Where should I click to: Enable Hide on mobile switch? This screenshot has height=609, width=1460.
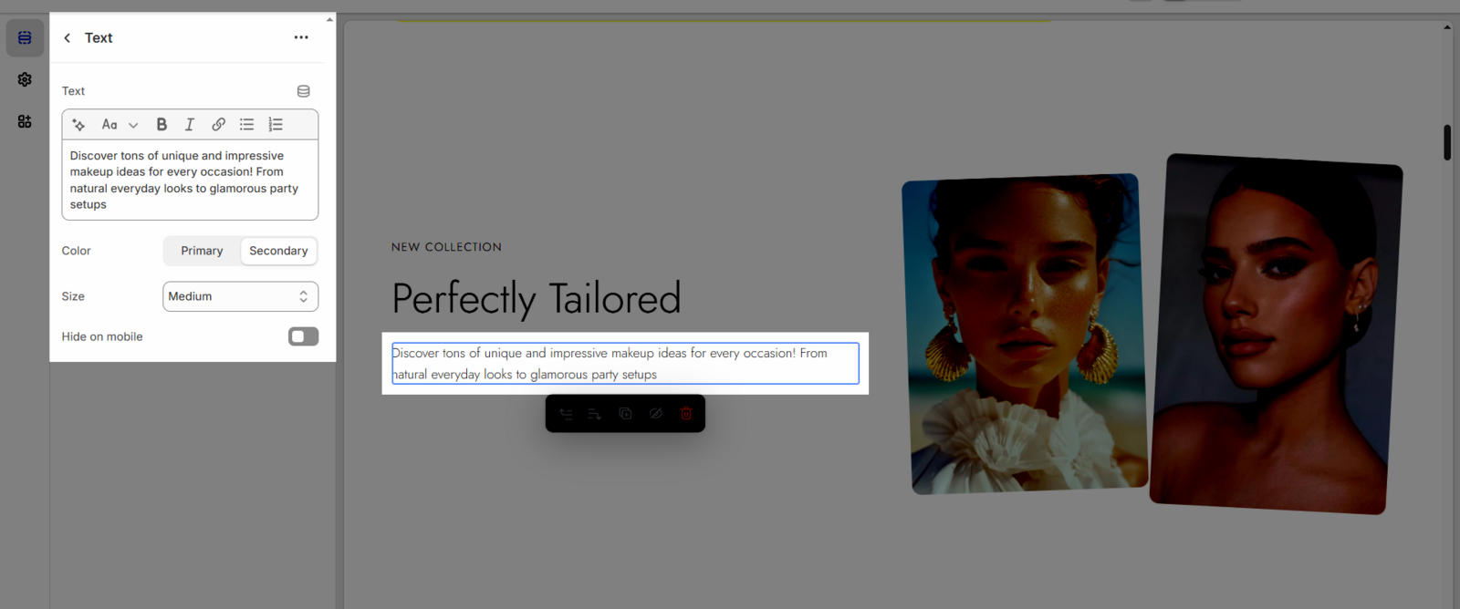303,336
